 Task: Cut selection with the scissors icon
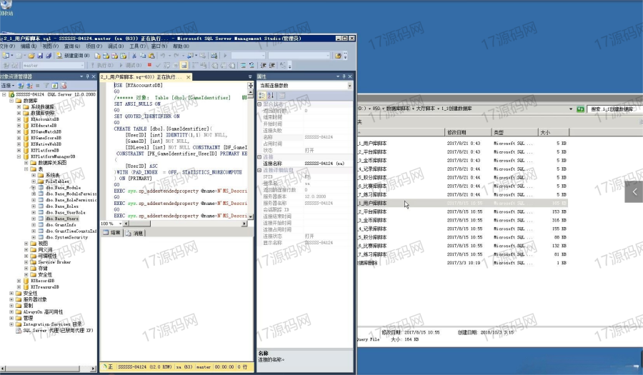click(x=134, y=55)
